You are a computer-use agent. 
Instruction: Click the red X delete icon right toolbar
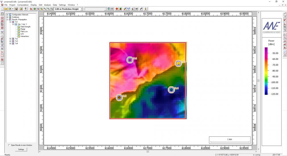point(285,20)
